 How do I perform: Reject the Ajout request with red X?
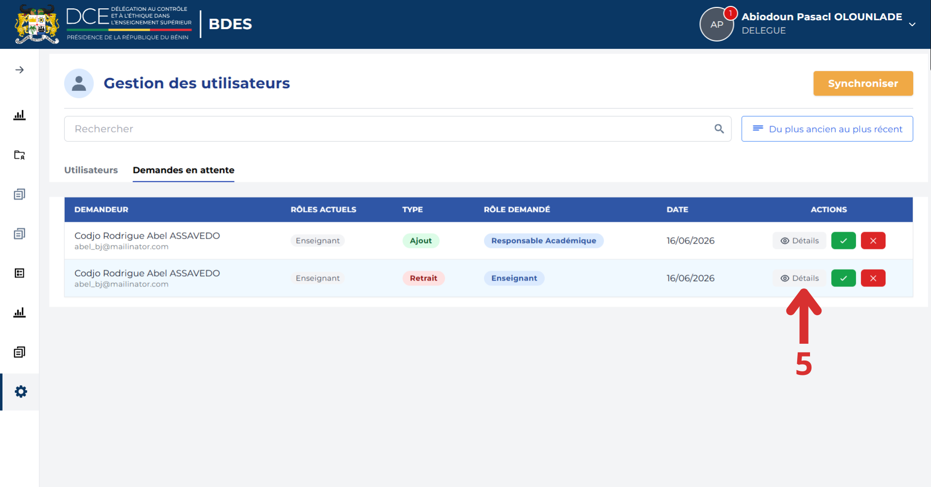[x=873, y=241]
